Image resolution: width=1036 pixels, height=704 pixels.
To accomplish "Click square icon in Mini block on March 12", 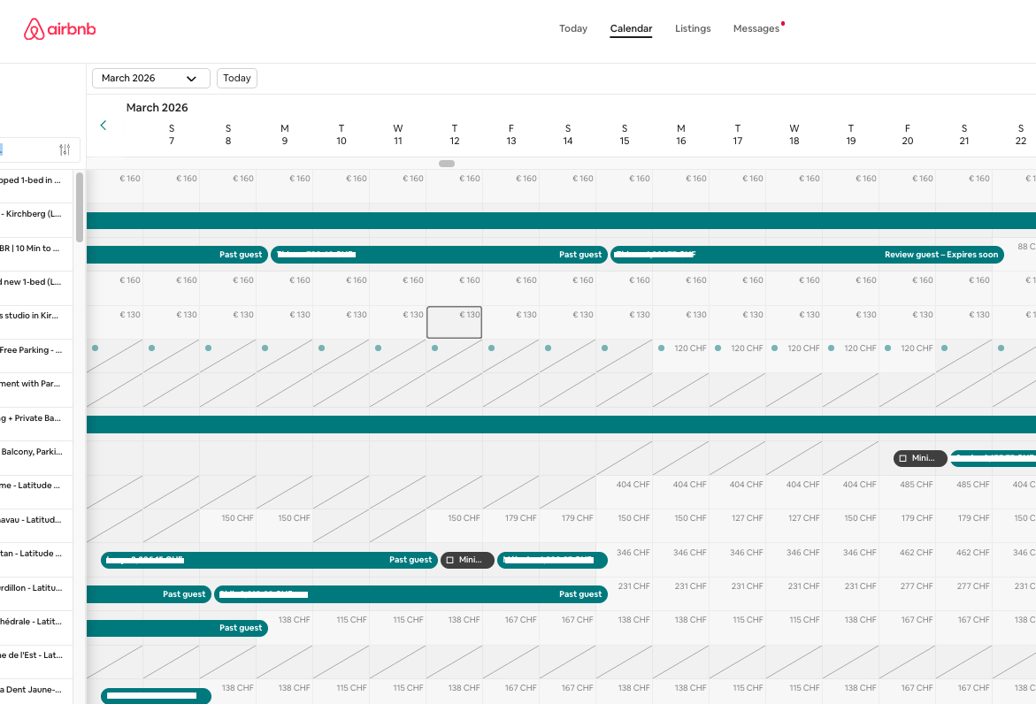I will pos(449,560).
